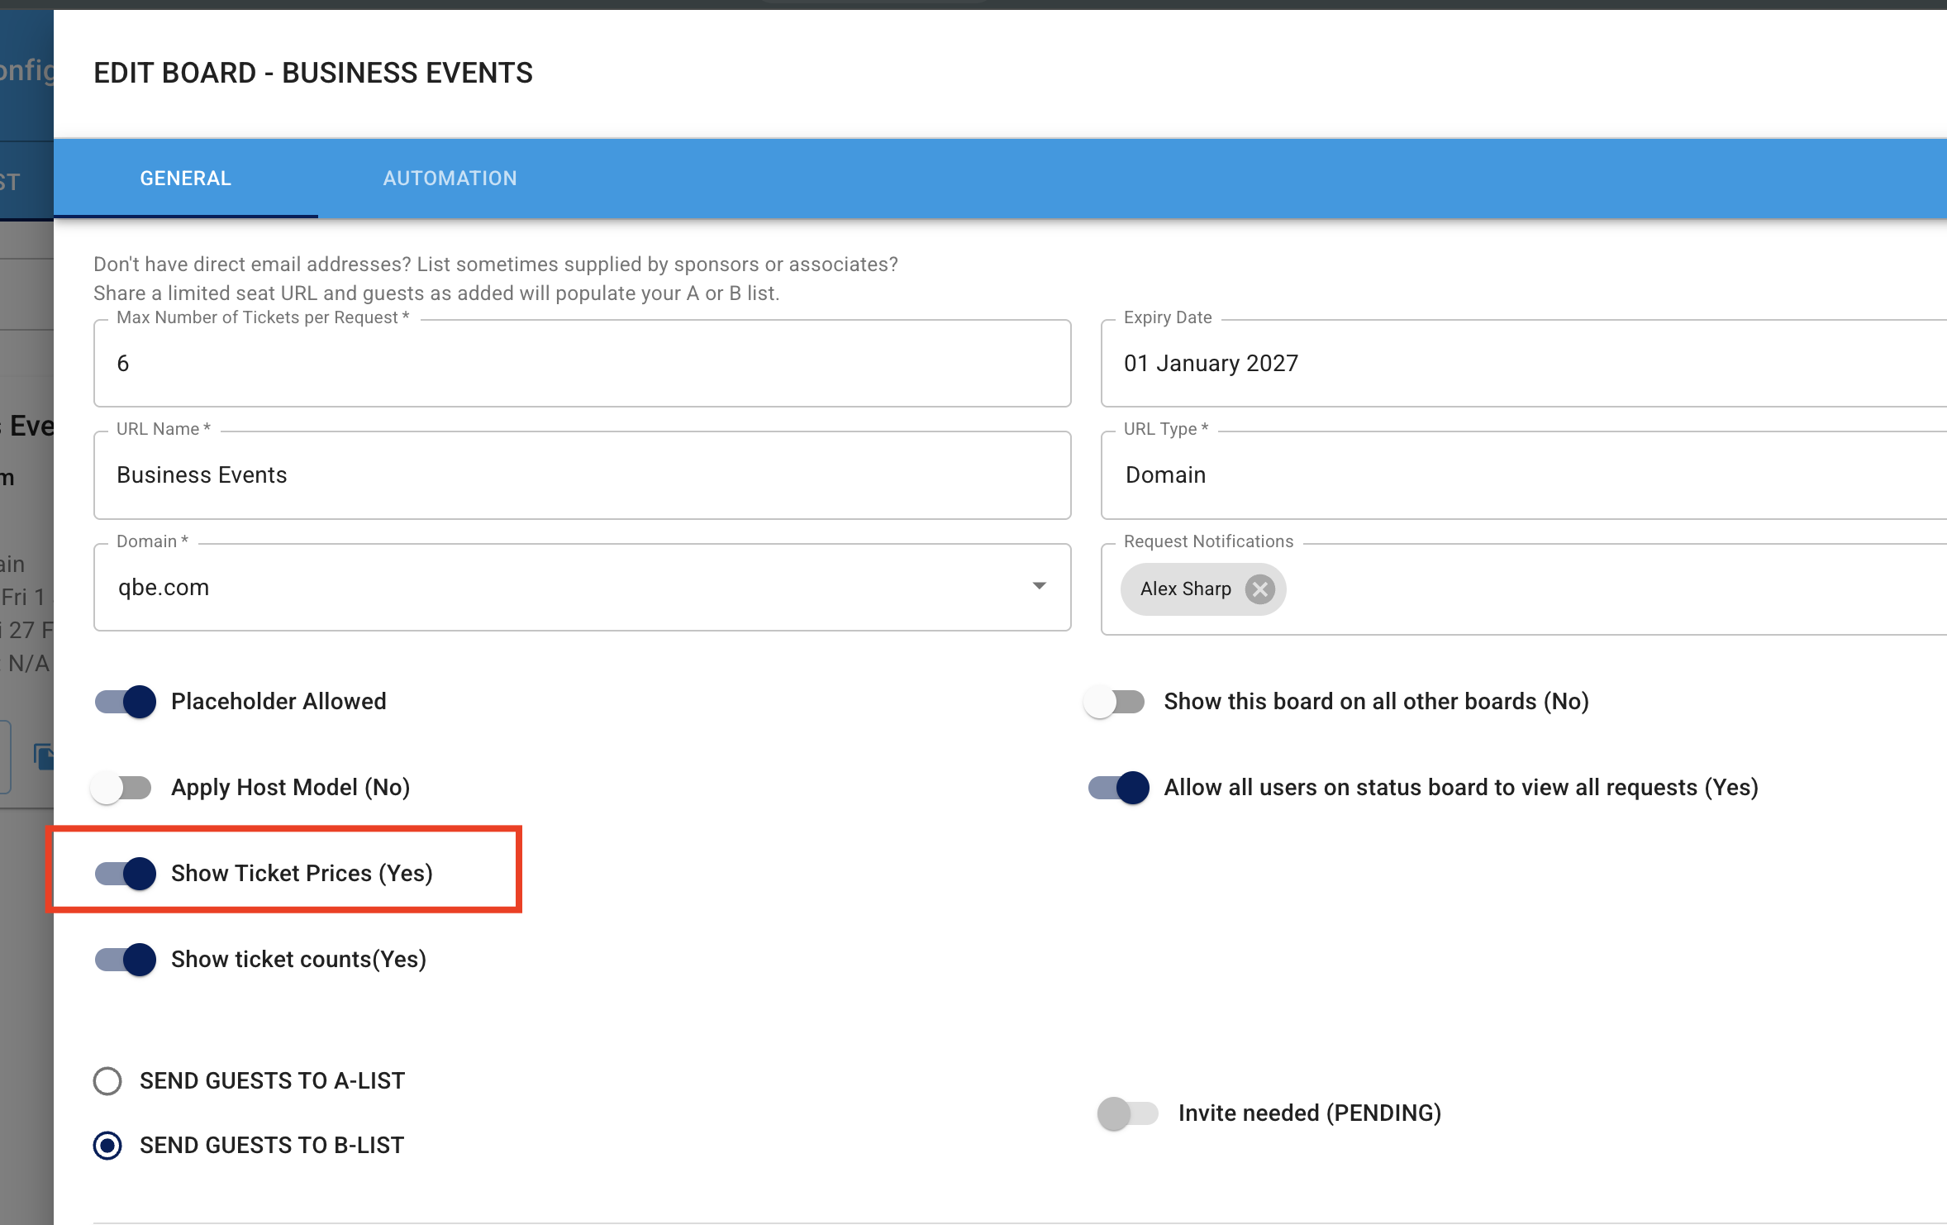Click the Max Number of Tickets field
Screen dimensions: 1947x1225
tap(582, 364)
